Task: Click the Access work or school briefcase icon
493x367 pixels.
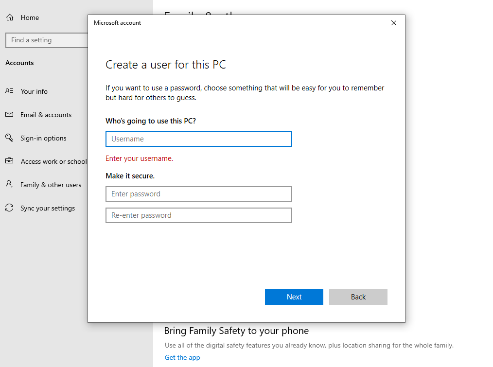Action: click(9, 161)
